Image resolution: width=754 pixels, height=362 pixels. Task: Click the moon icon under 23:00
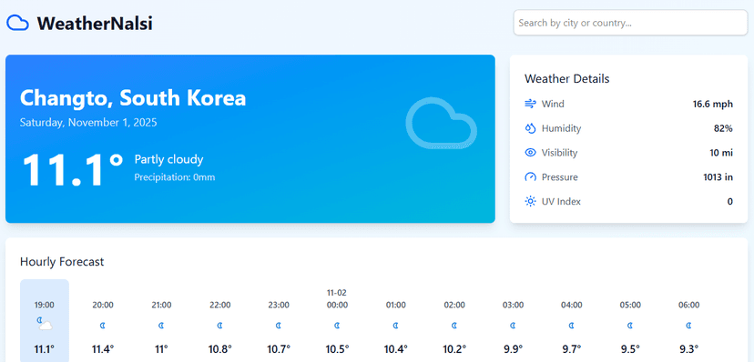point(279,326)
